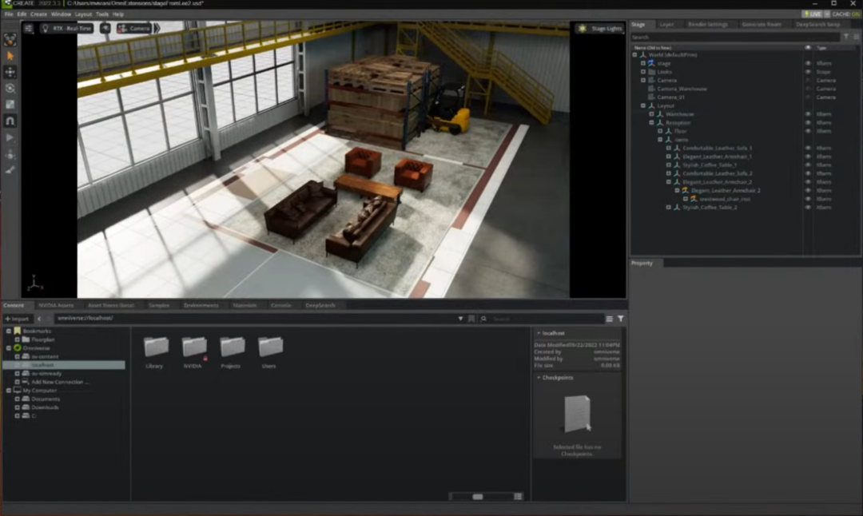Viewport: 863px width, 516px height.
Task: Open viewport settings icon
Action: [x=29, y=28]
